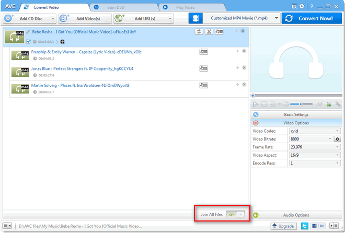Collapse the Video Options section
Viewport: 345px width, 233px height.
296,123
